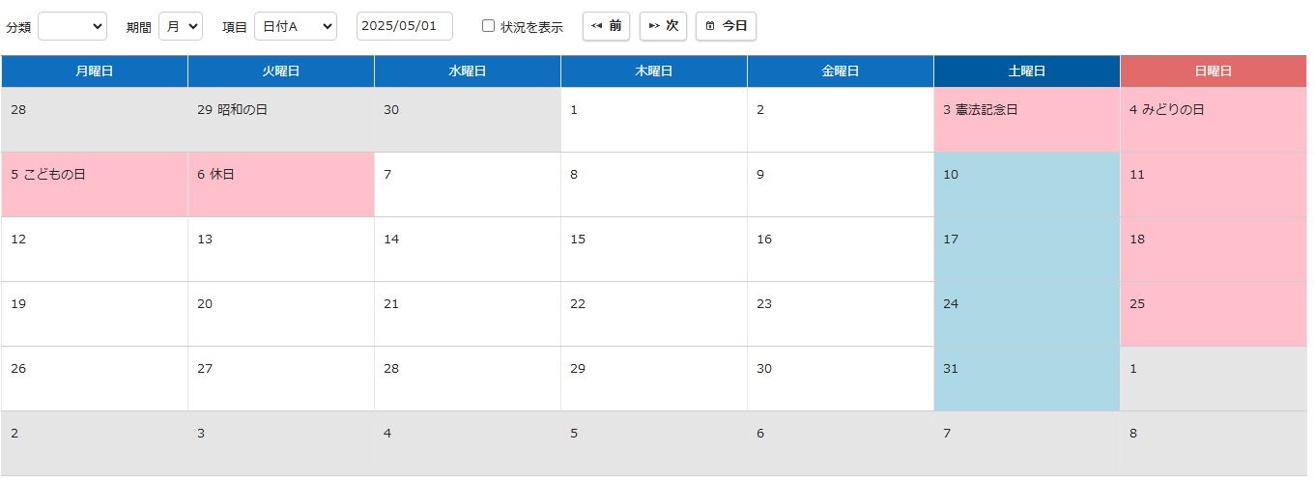Click the date field 2025/05/01
1315x480 pixels.
405,26
